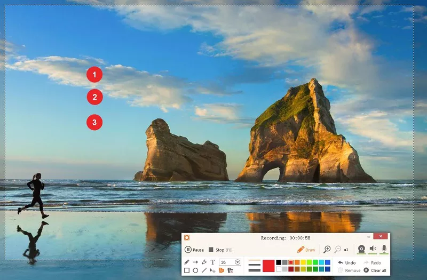Choose the medium line thickness
This screenshot has height=280, width=427.
point(255,265)
